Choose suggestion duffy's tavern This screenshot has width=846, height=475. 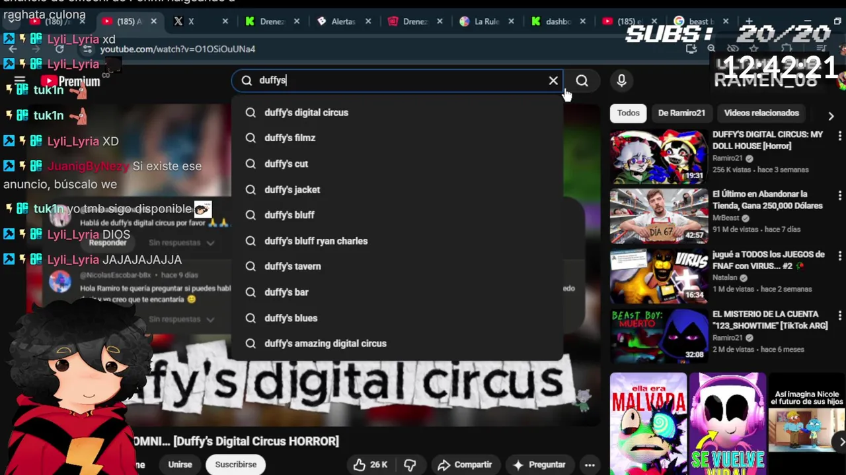click(x=397, y=267)
